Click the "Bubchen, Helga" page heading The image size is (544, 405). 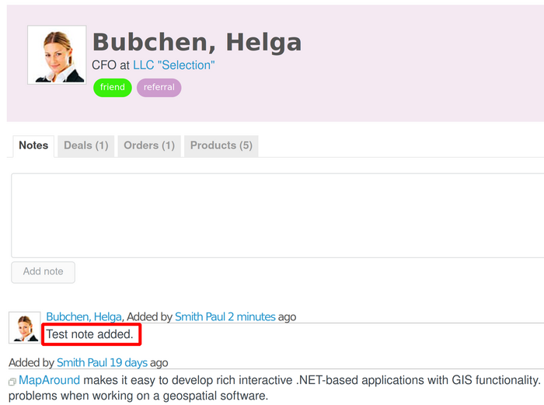click(x=197, y=42)
